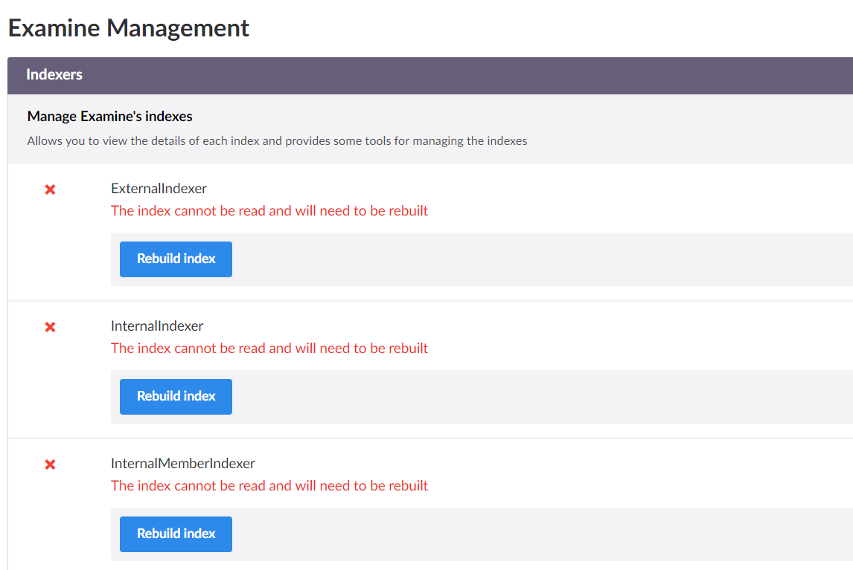Rebuild the InternalMemberIndexer index
The width and height of the screenshot is (853, 570).
pyautogui.click(x=176, y=534)
